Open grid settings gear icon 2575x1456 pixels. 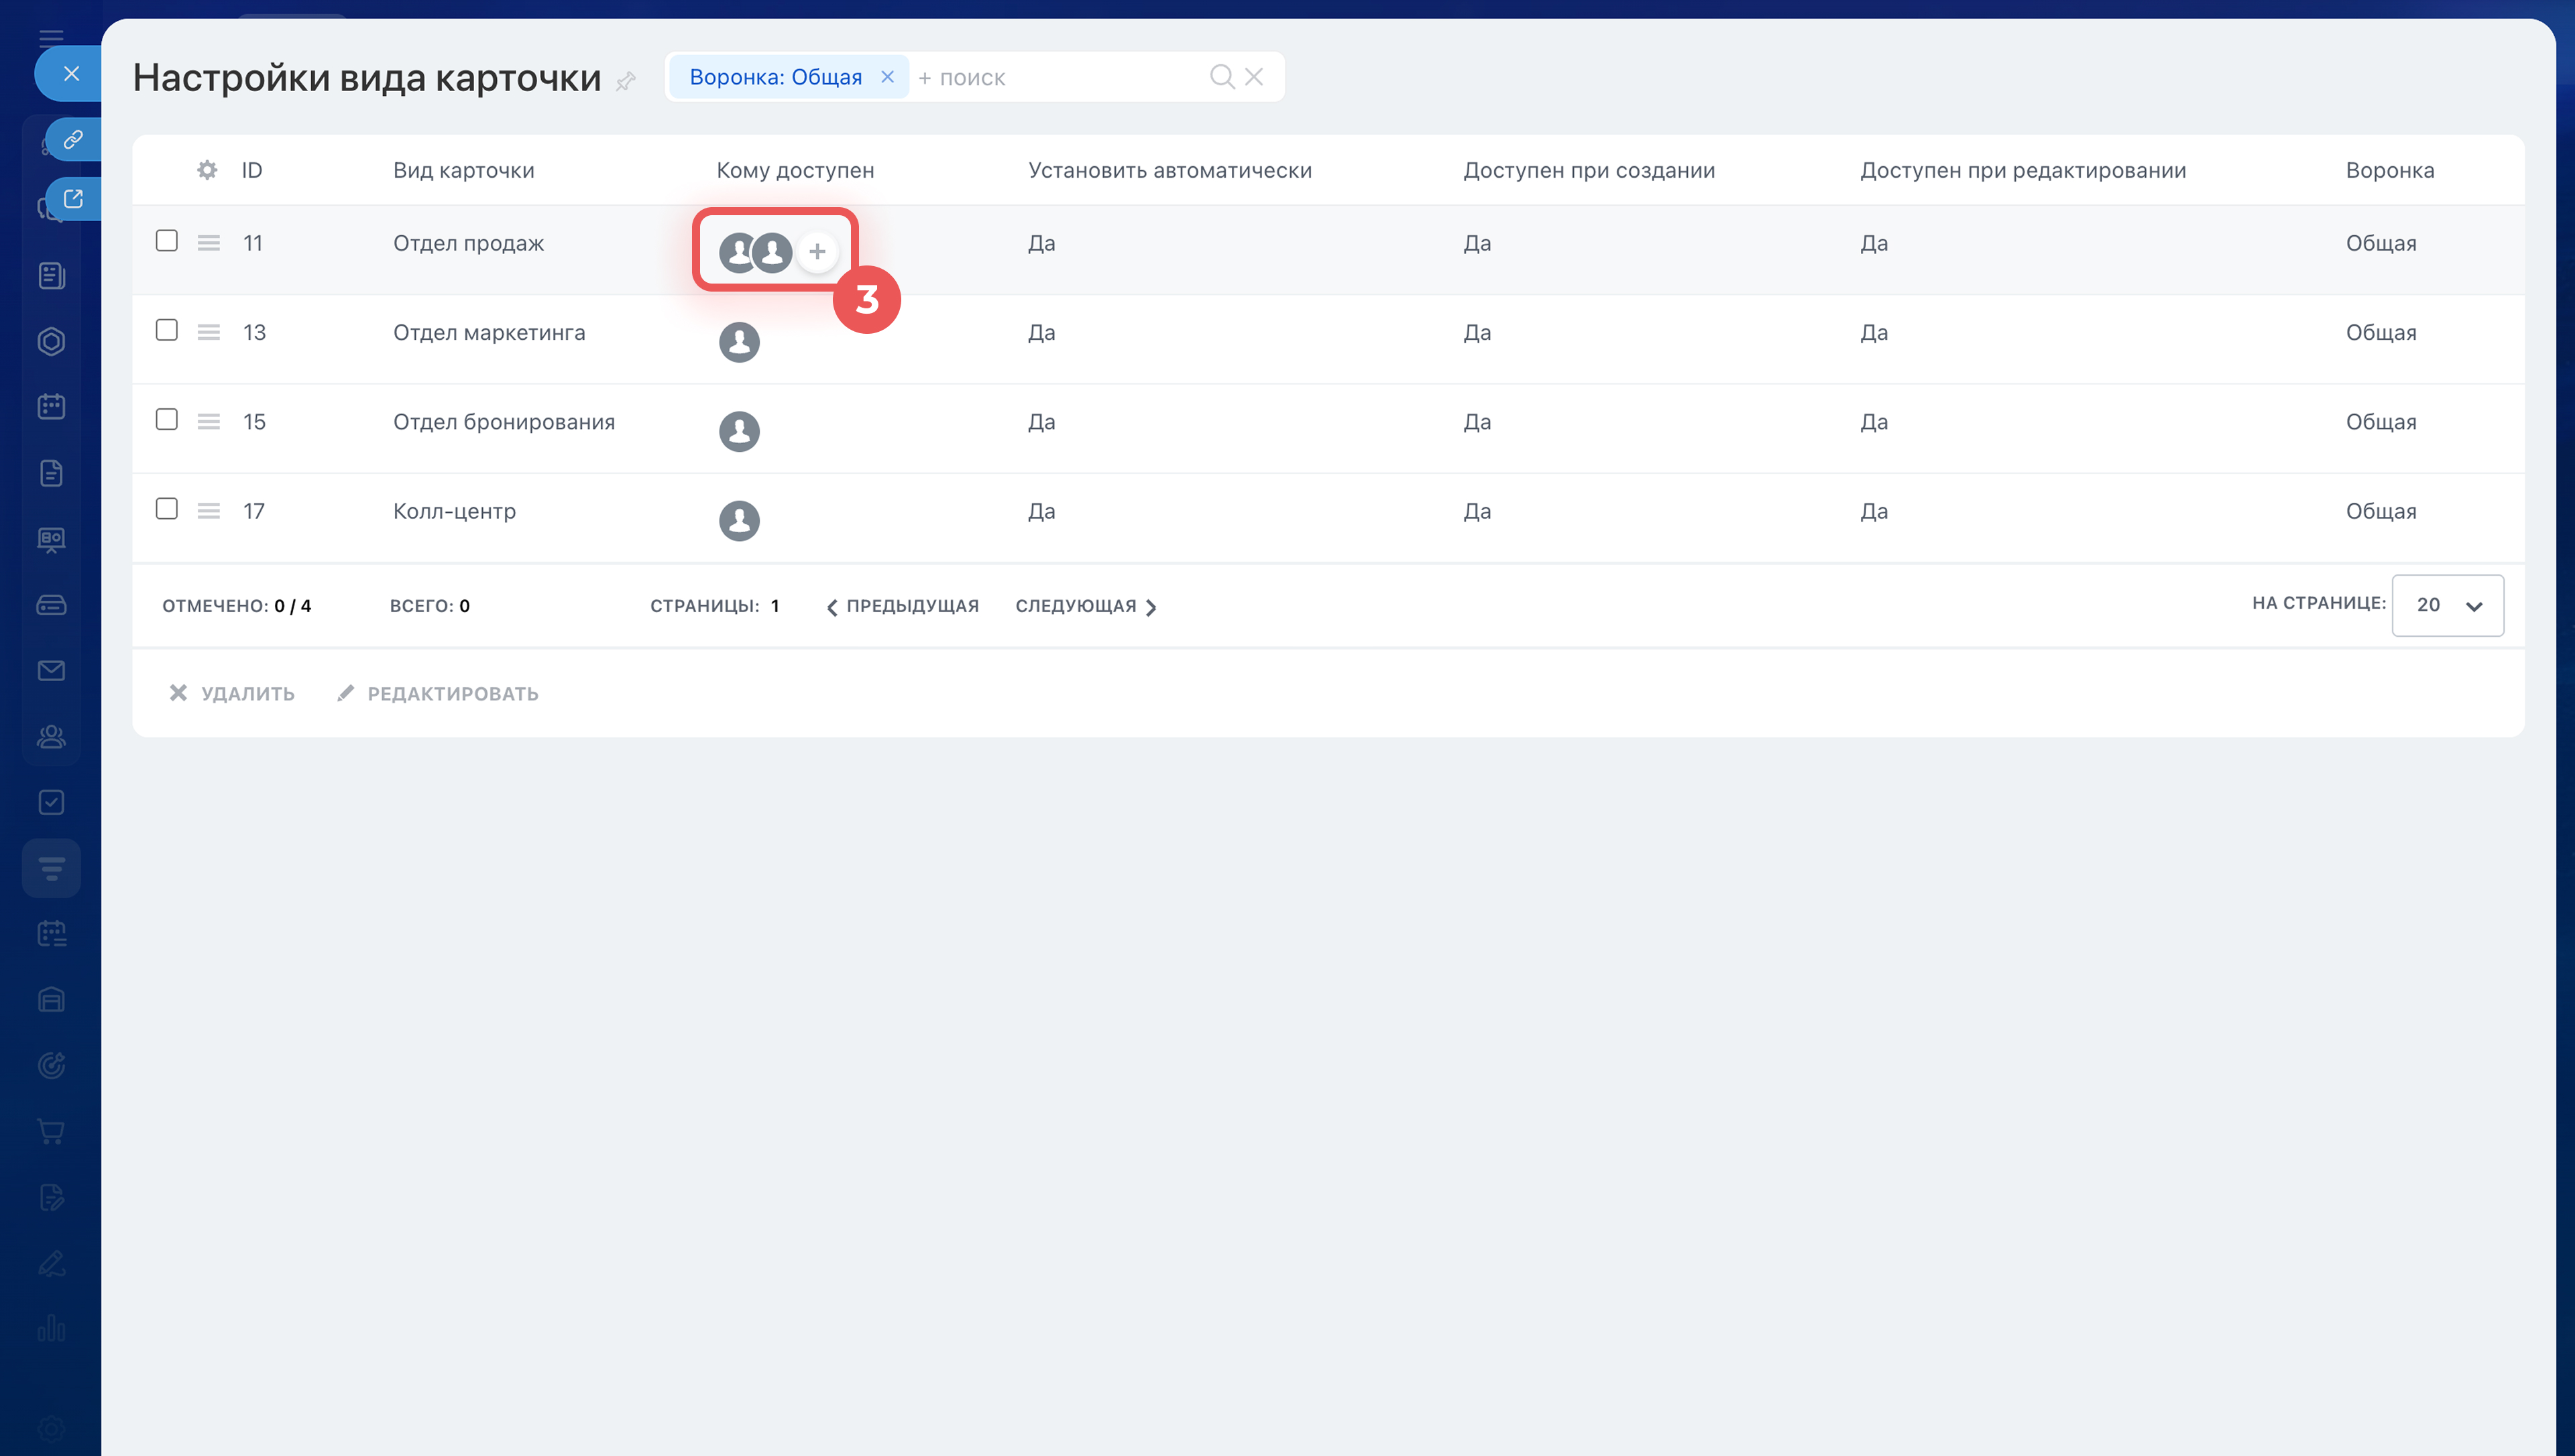[207, 170]
